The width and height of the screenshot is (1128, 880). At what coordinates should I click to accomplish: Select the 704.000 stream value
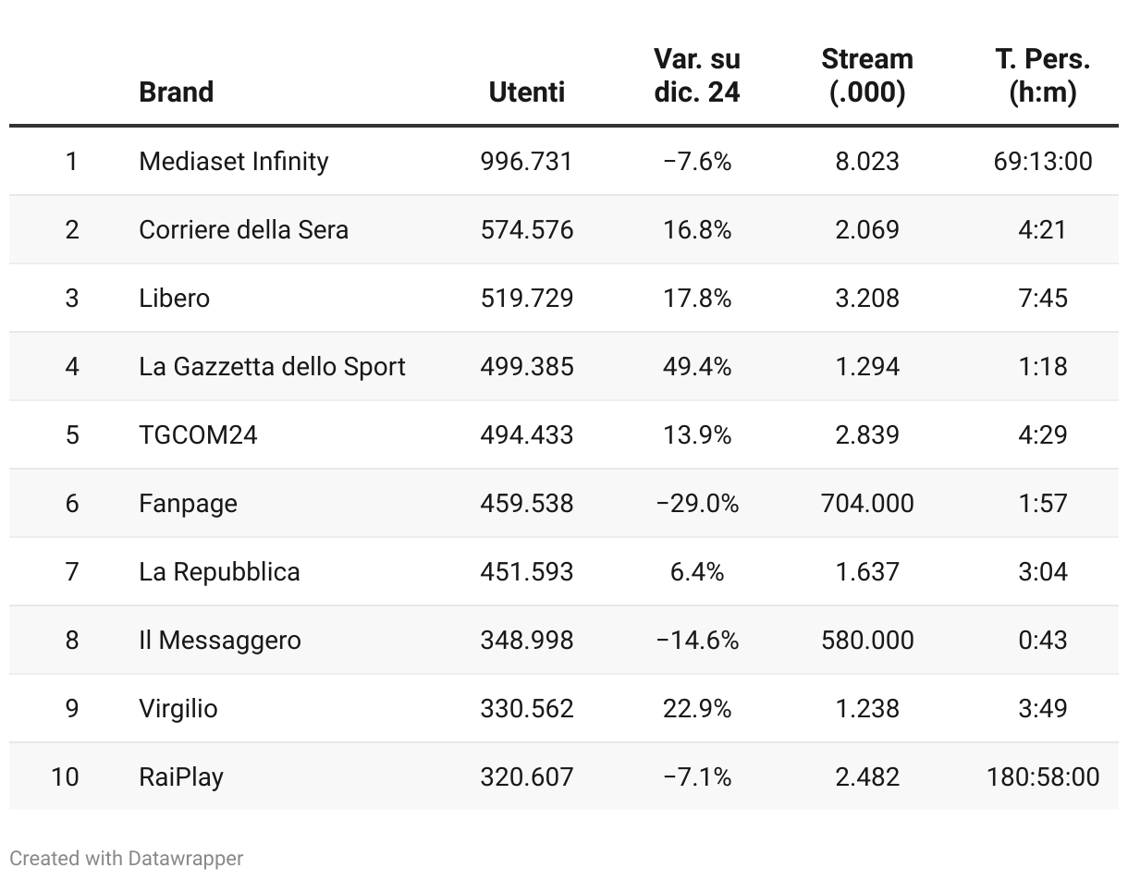point(867,503)
